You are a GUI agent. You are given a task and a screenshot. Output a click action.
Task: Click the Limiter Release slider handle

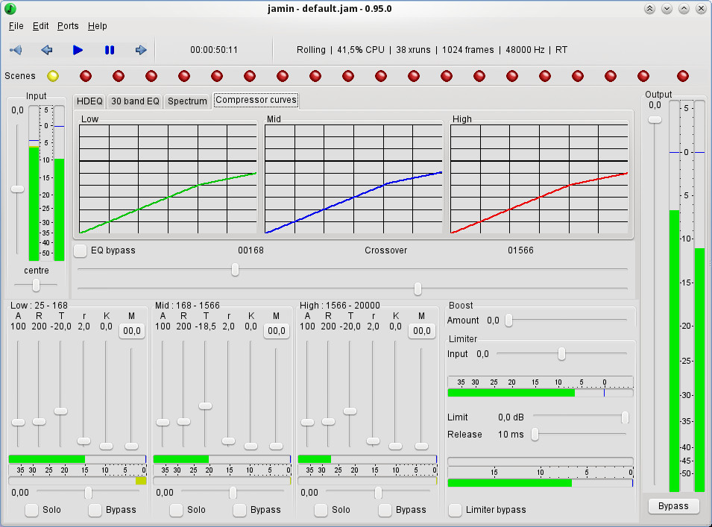pyautogui.click(x=535, y=434)
